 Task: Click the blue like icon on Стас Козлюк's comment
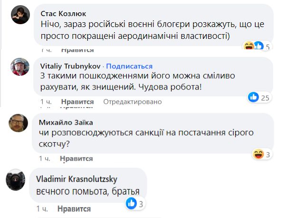click(258, 45)
